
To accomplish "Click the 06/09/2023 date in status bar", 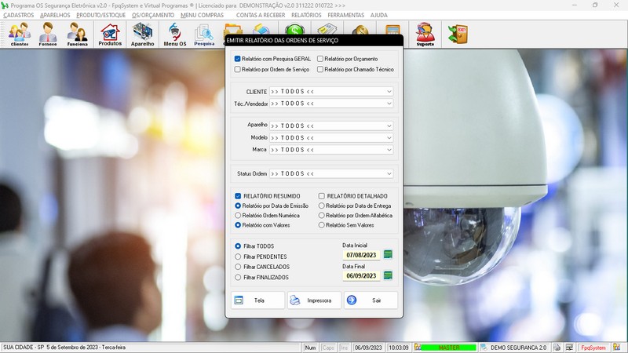I will 368,348.
